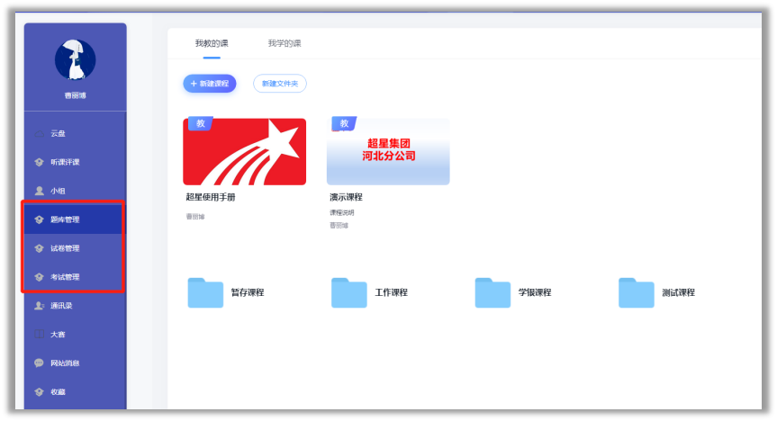
Task: Click the 测试课程 folder name
Action: point(679,292)
